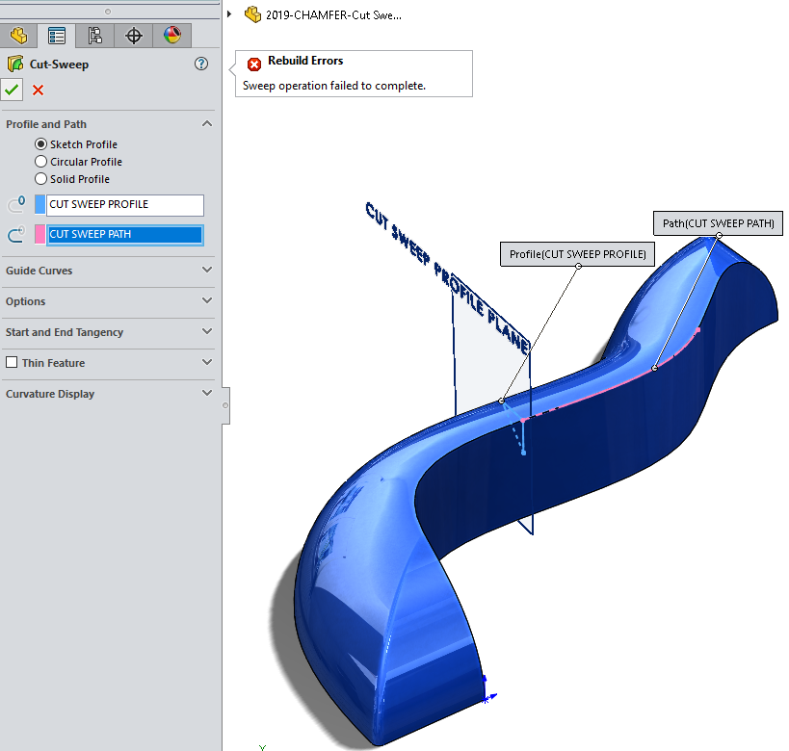Viewport: 789px width, 751px height.
Task: Click the blue profile color swatch
Action: point(39,204)
